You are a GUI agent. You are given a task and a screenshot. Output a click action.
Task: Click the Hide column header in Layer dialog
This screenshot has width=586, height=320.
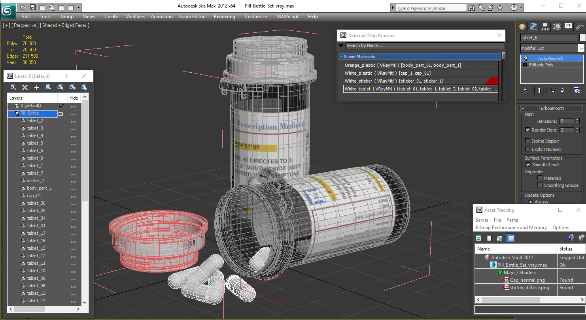pyautogui.click(x=74, y=98)
